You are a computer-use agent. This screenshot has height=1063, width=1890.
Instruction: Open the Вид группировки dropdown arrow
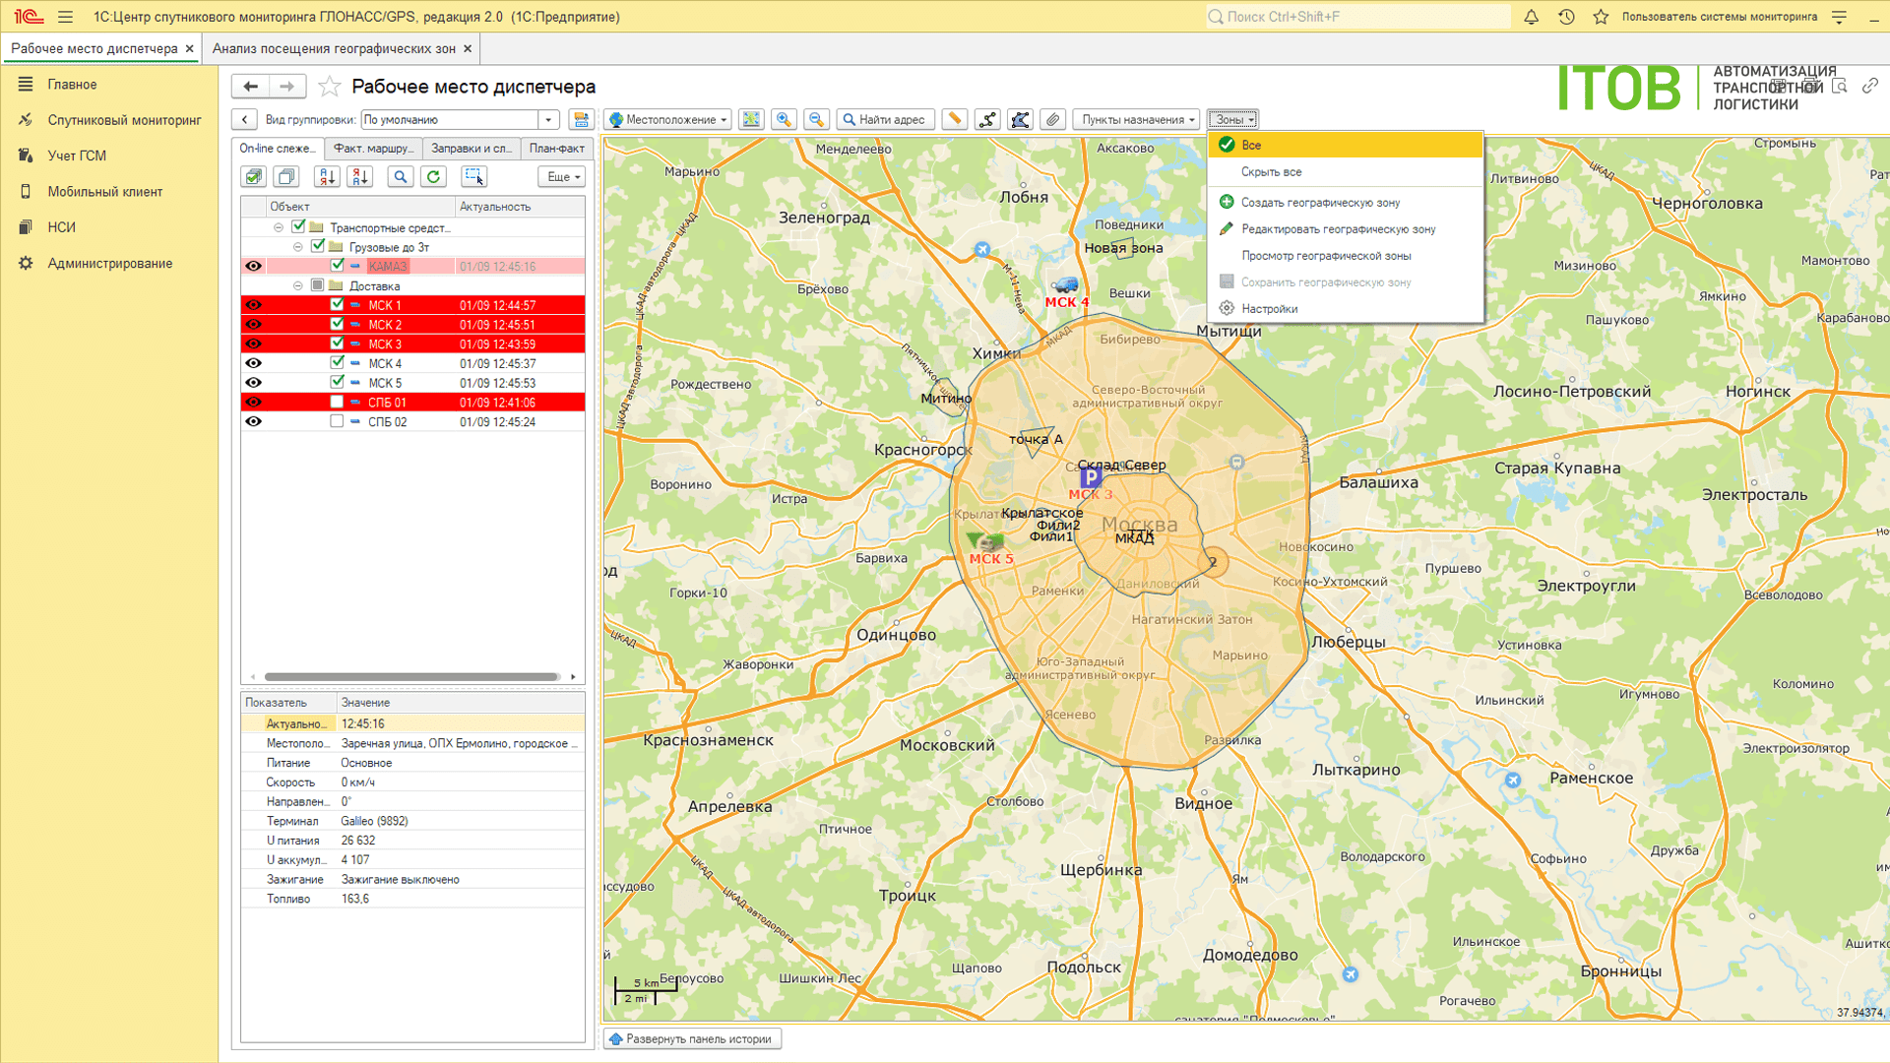pos(548,119)
